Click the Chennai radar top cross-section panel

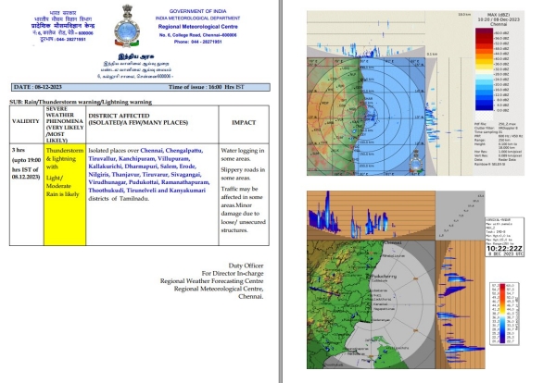366,34
